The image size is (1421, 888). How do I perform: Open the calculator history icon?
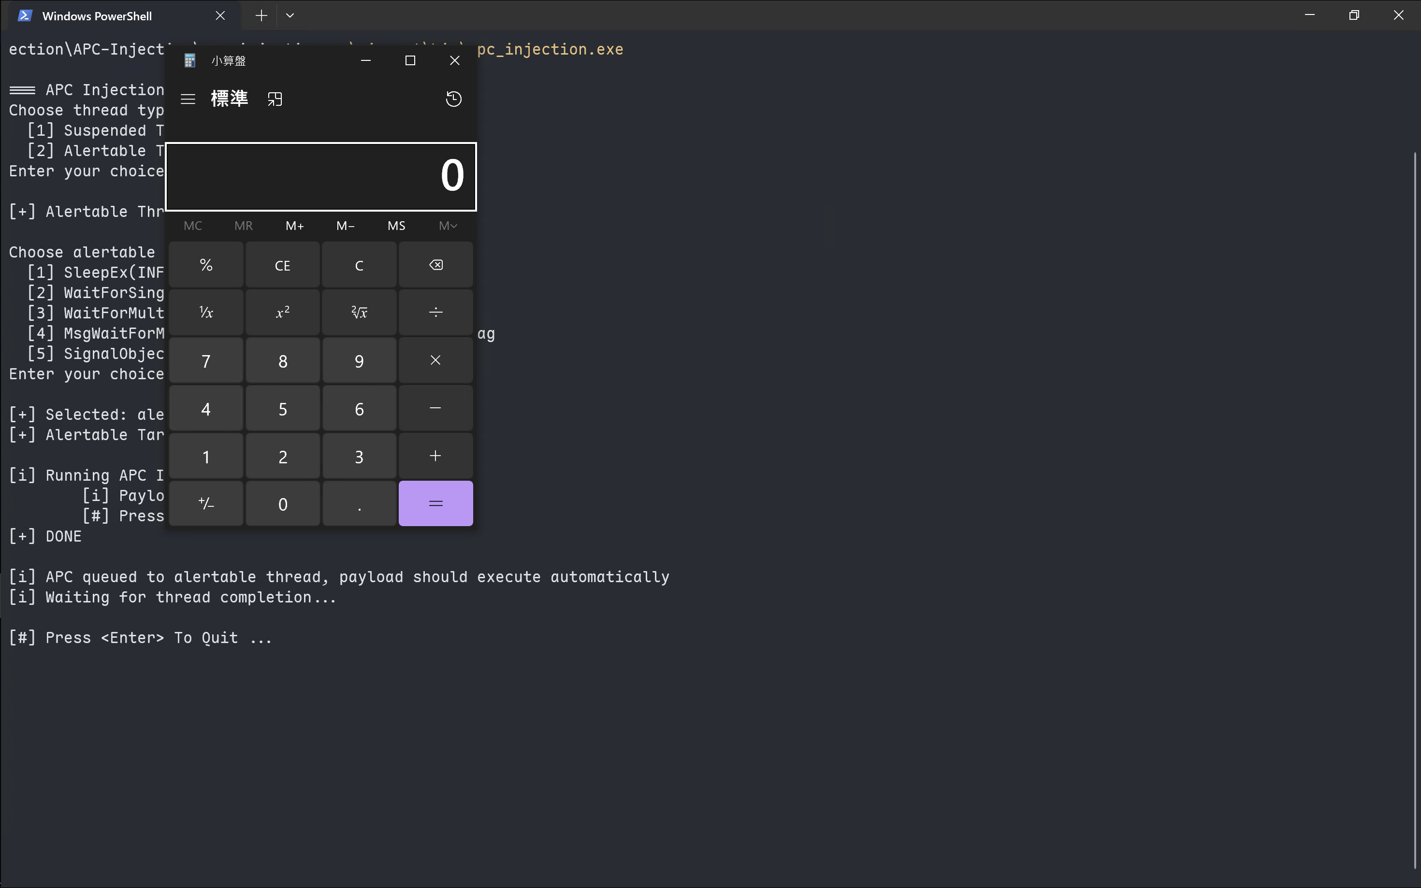(453, 99)
